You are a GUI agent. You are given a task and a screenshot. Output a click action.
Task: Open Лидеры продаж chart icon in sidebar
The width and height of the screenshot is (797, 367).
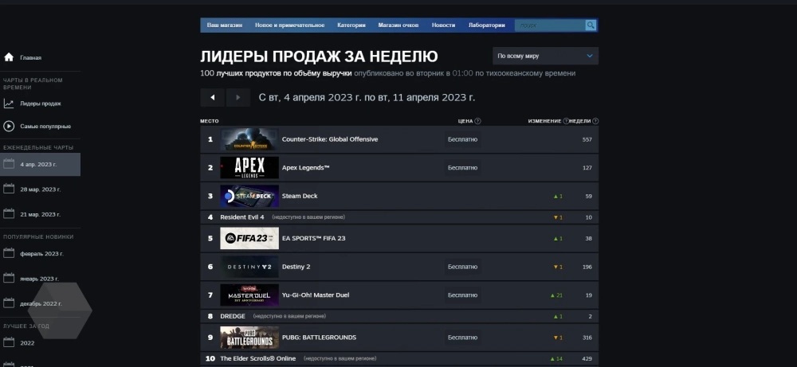pos(9,103)
